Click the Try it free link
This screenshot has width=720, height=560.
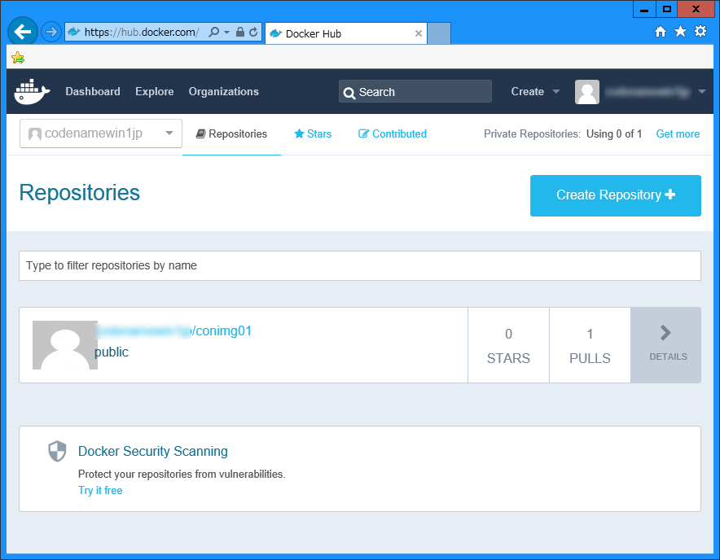[100, 490]
